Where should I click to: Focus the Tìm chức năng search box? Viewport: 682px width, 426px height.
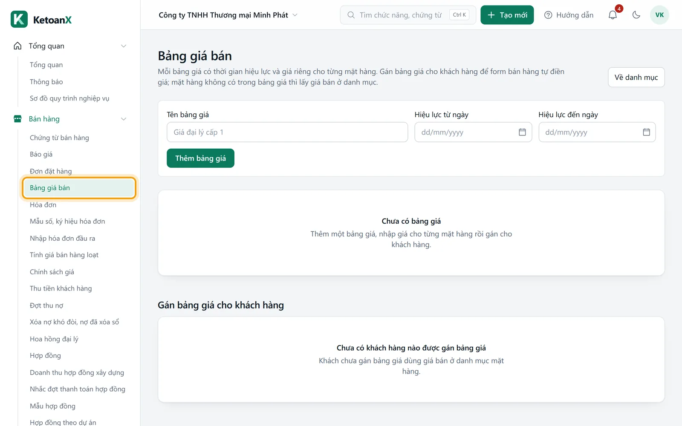tap(408, 15)
